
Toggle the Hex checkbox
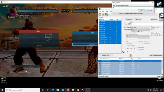point(129,24)
